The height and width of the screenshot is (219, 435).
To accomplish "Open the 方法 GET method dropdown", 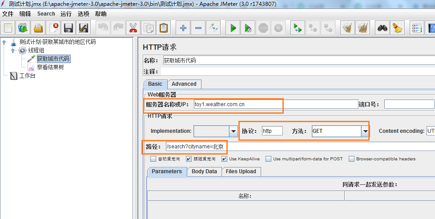I will [x=365, y=131].
